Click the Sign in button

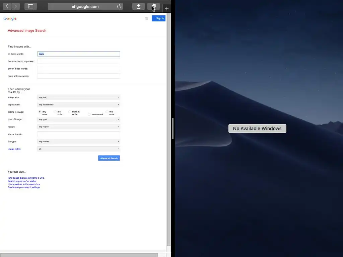[x=158, y=18]
